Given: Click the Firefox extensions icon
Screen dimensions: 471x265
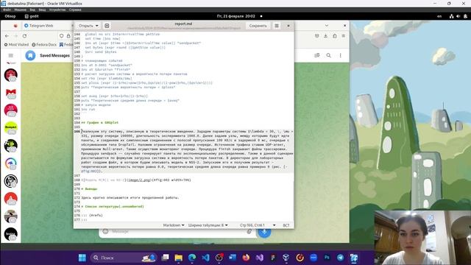Looking at the screenshot, I should click(335, 36).
